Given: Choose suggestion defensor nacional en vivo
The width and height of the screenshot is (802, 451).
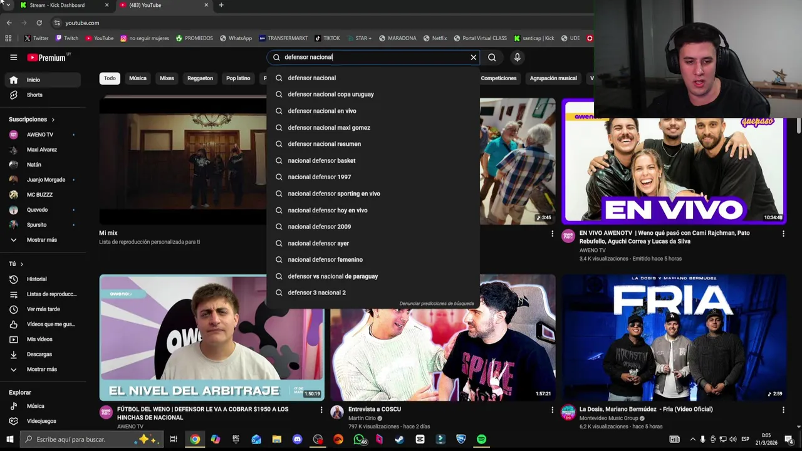Looking at the screenshot, I should 373,111.
